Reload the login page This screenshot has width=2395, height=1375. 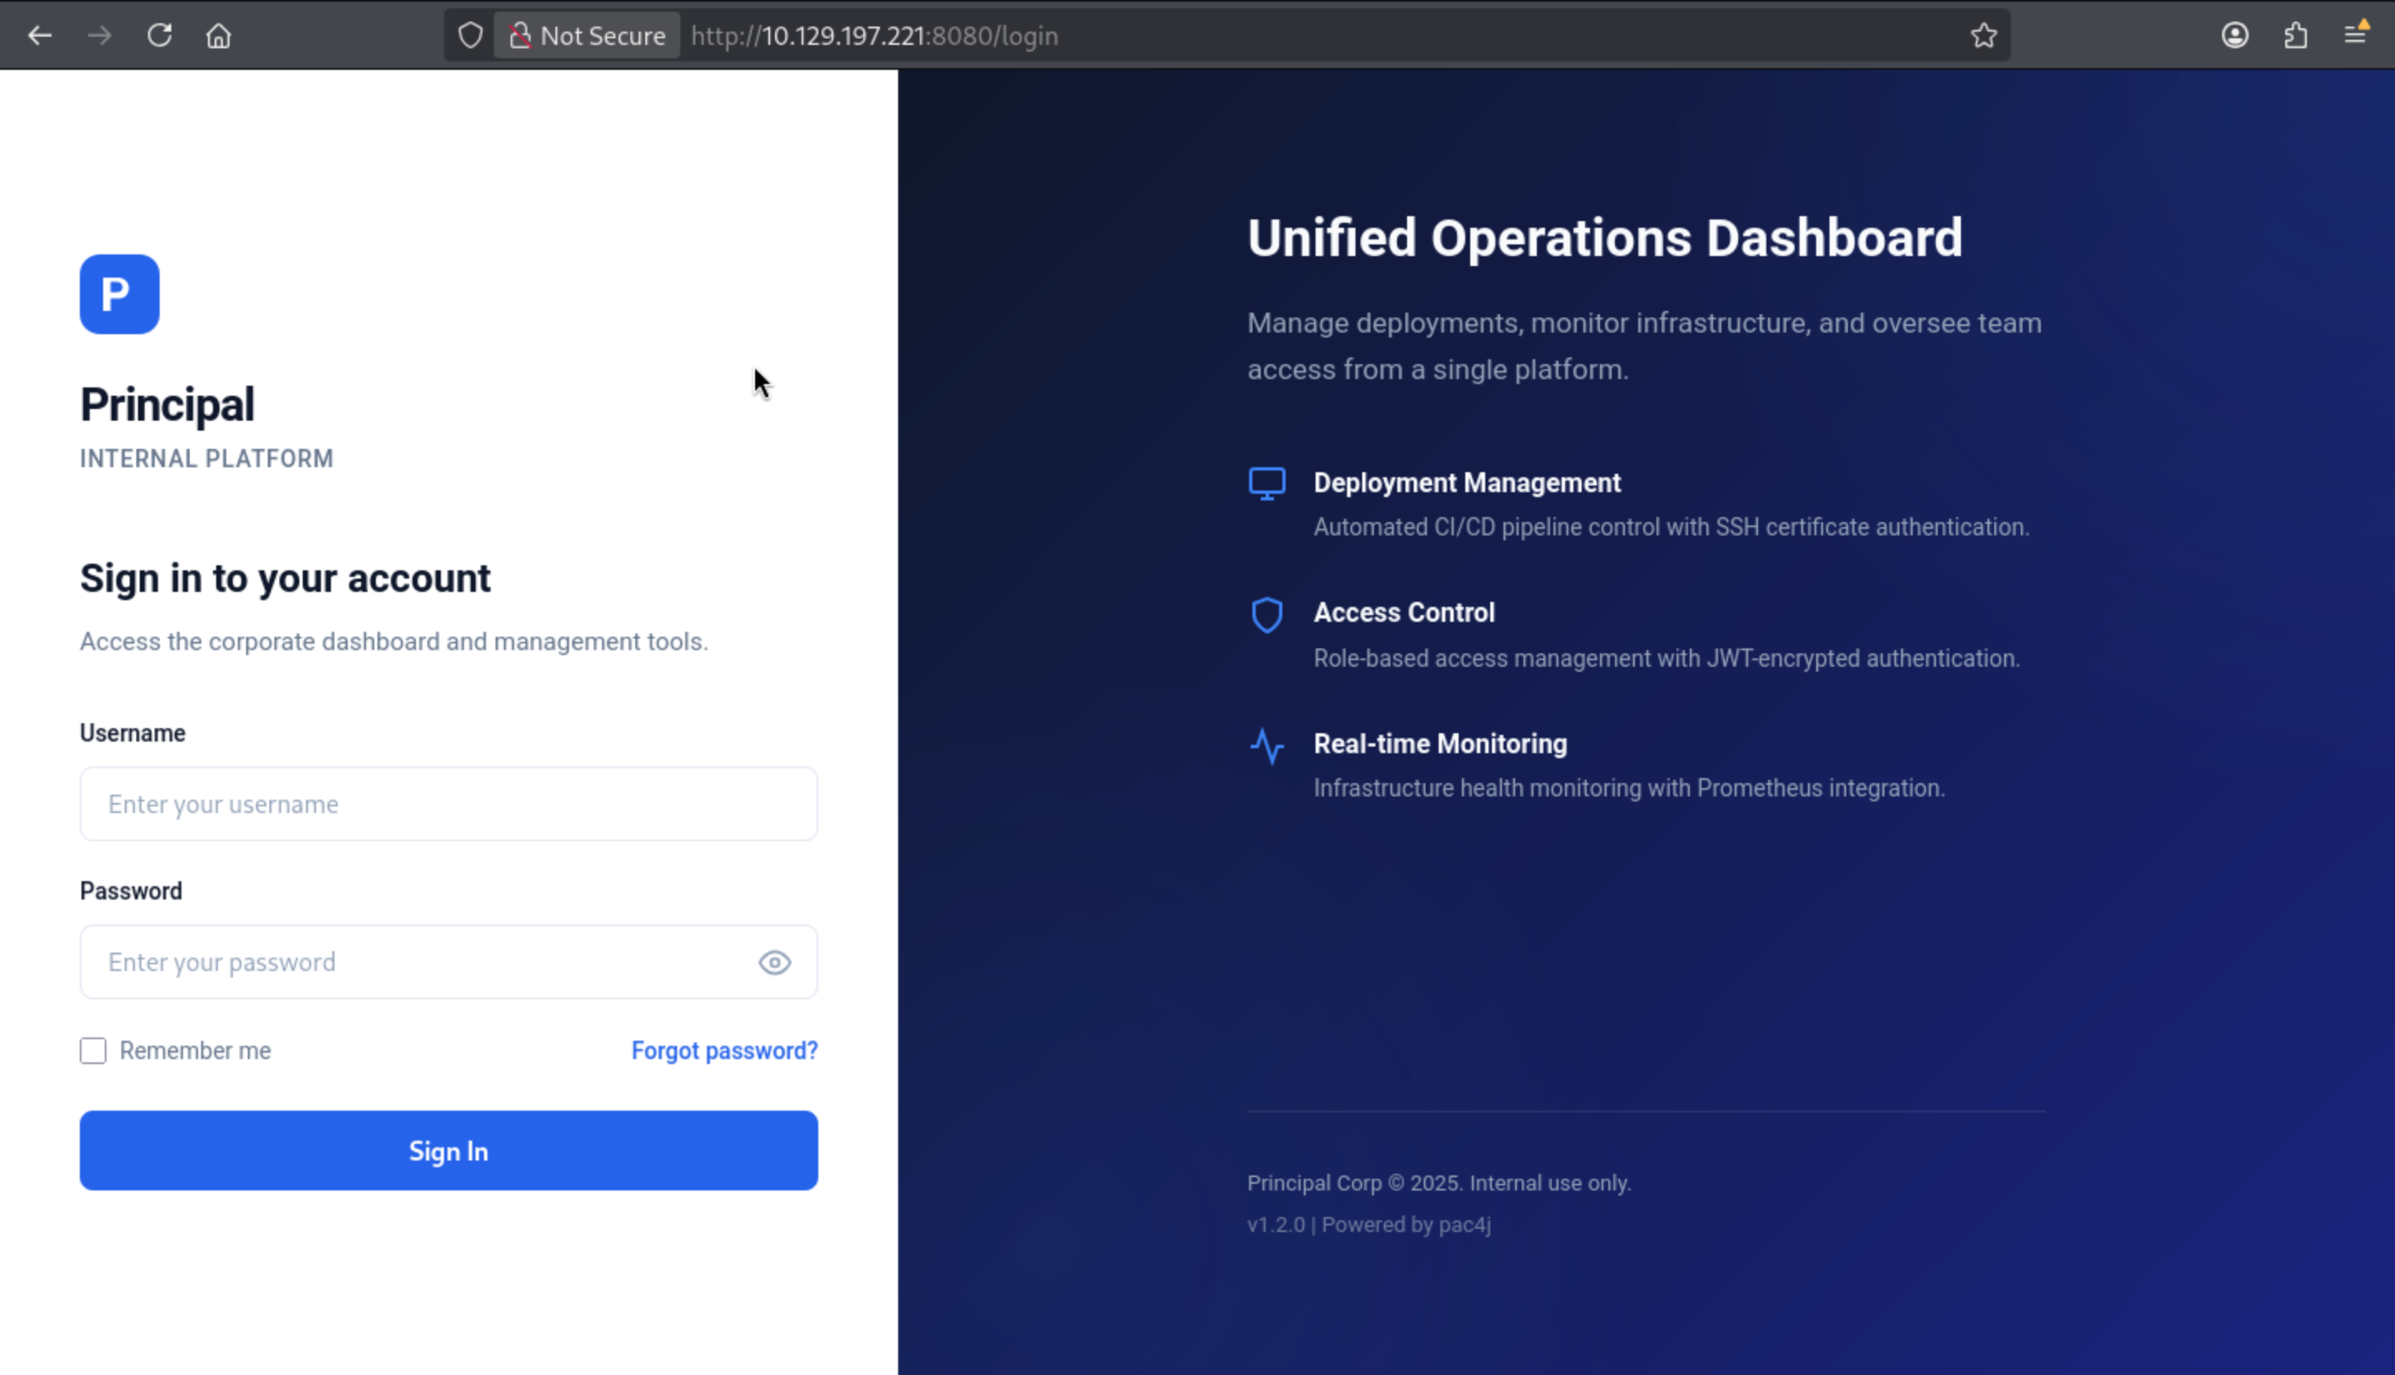click(160, 36)
